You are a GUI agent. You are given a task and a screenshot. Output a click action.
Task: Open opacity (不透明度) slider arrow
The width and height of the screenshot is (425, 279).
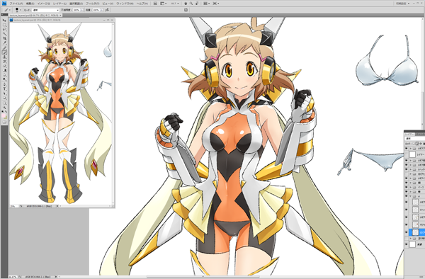(x=82, y=10)
